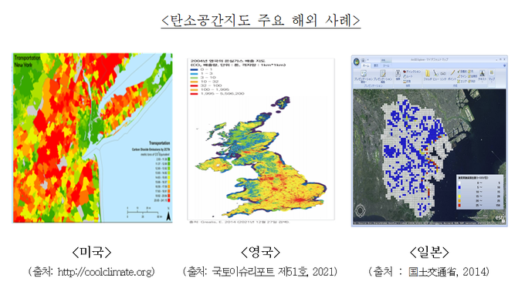Click the blue help icon in ribbon corner
This screenshot has width=525, height=285.
coord(504,65)
